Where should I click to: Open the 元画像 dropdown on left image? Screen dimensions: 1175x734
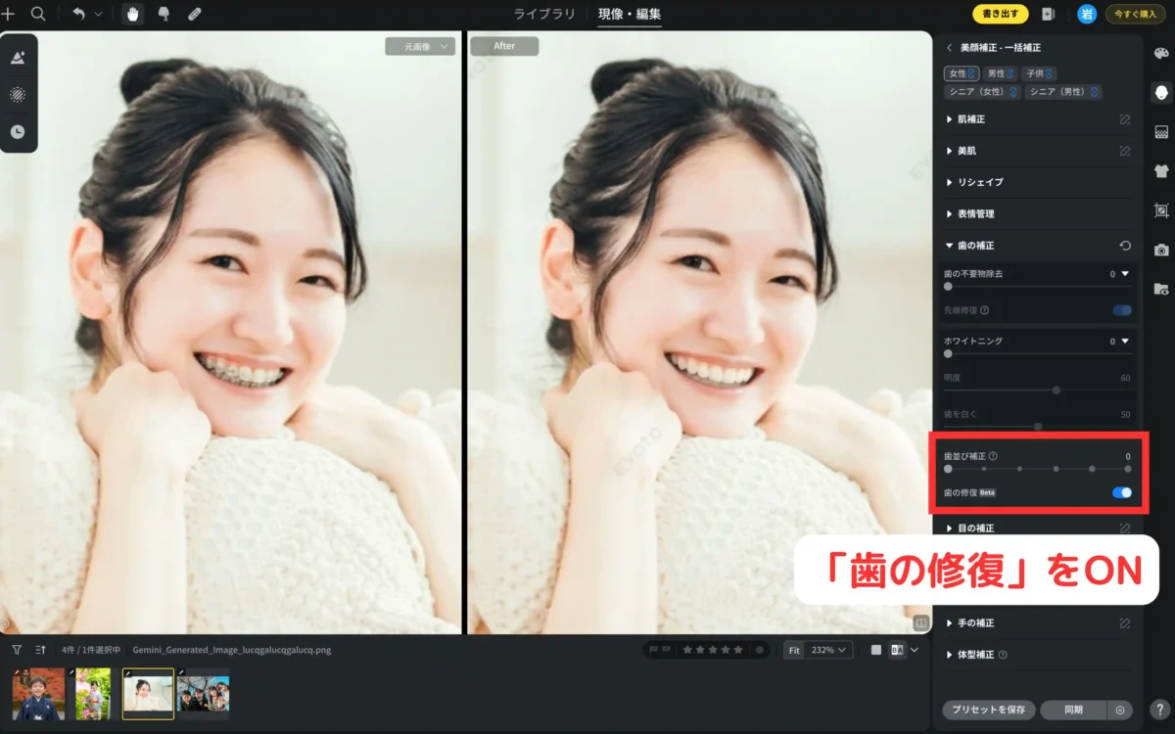tap(420, 46)
